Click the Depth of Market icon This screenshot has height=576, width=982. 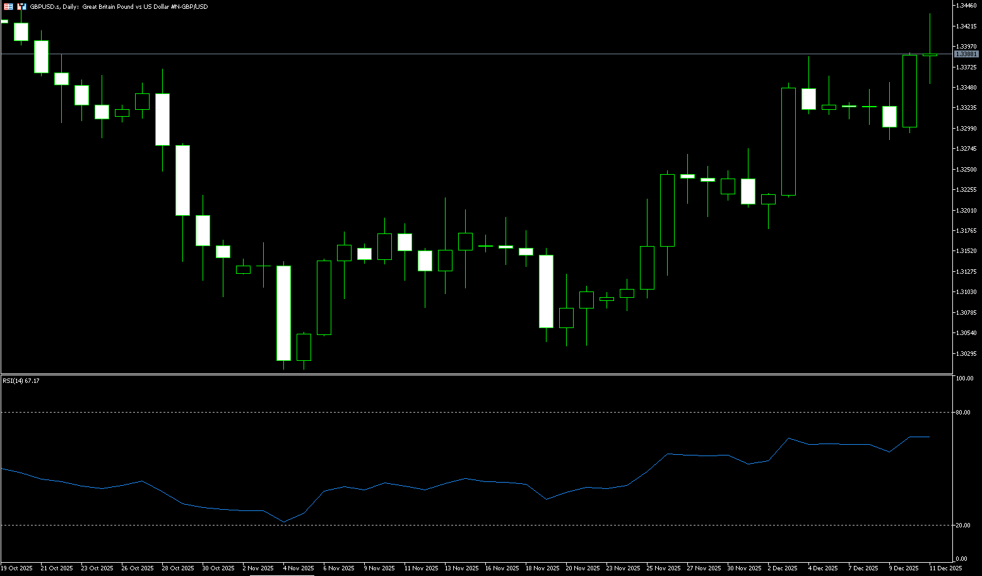pos(21,6)
